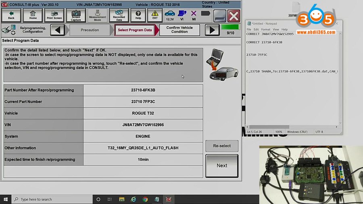Viewport: 363px width, 204px height.
Task: Select the Select Program Data step tab
Action: tap(135, 30)
